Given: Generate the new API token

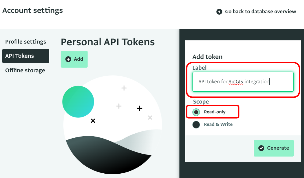Looking at the screenshot, I should 274,148.
